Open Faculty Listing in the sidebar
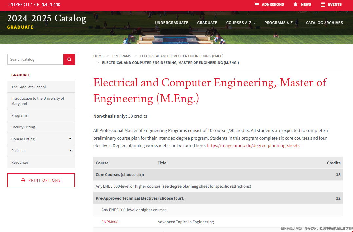 pos(41,127)
